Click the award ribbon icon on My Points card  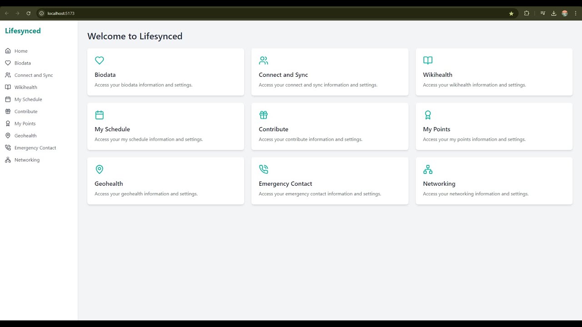point(428,115)
